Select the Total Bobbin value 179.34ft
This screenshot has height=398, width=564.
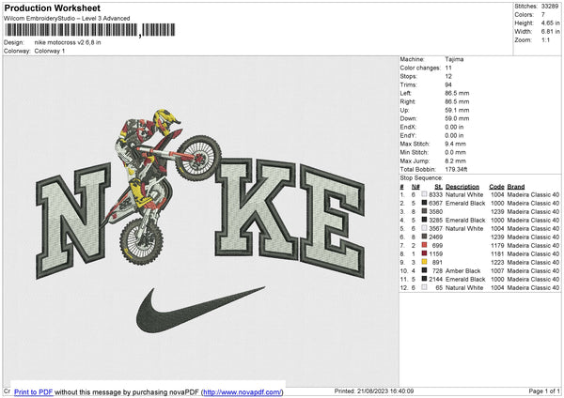(456, 169)
